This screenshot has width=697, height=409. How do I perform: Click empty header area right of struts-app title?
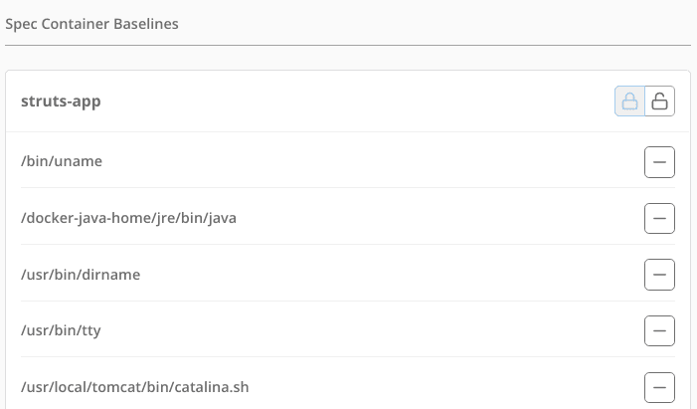point(356,102)
